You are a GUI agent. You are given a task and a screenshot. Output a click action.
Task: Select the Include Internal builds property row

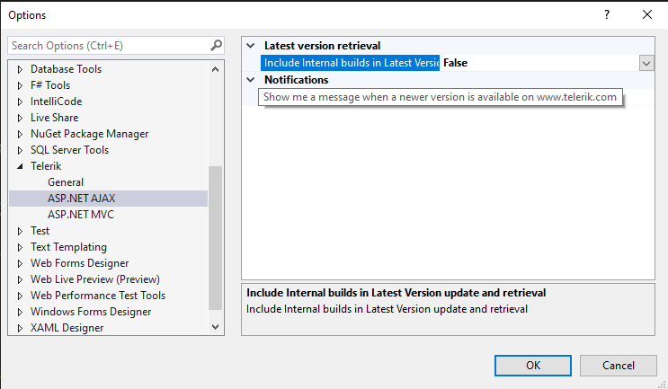(351, 63)
